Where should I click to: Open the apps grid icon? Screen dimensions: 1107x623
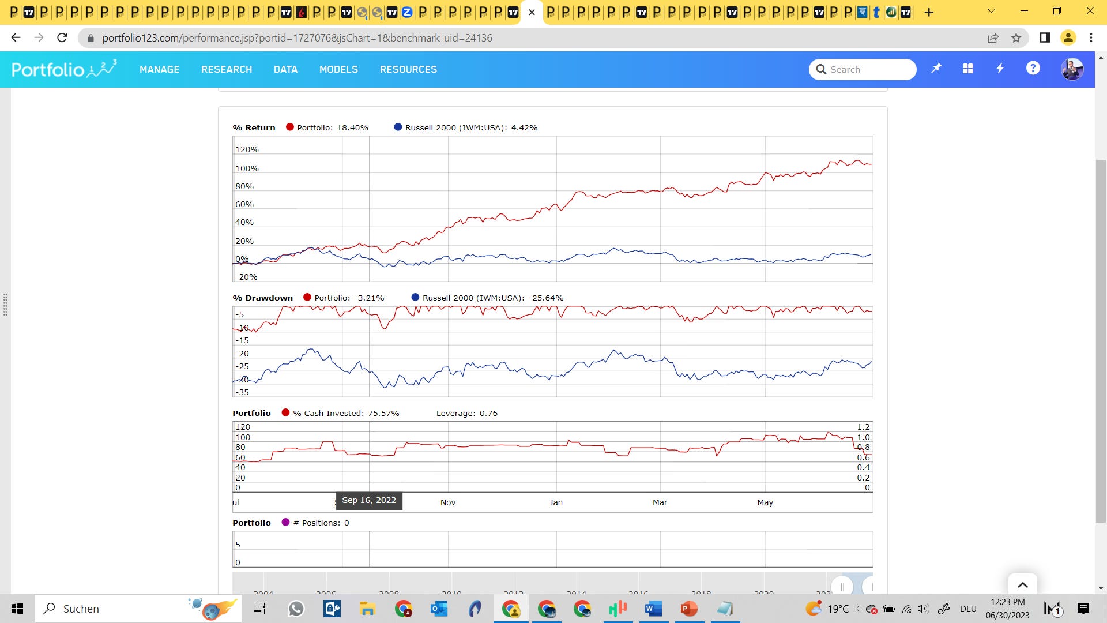click(x=967, y=69)
